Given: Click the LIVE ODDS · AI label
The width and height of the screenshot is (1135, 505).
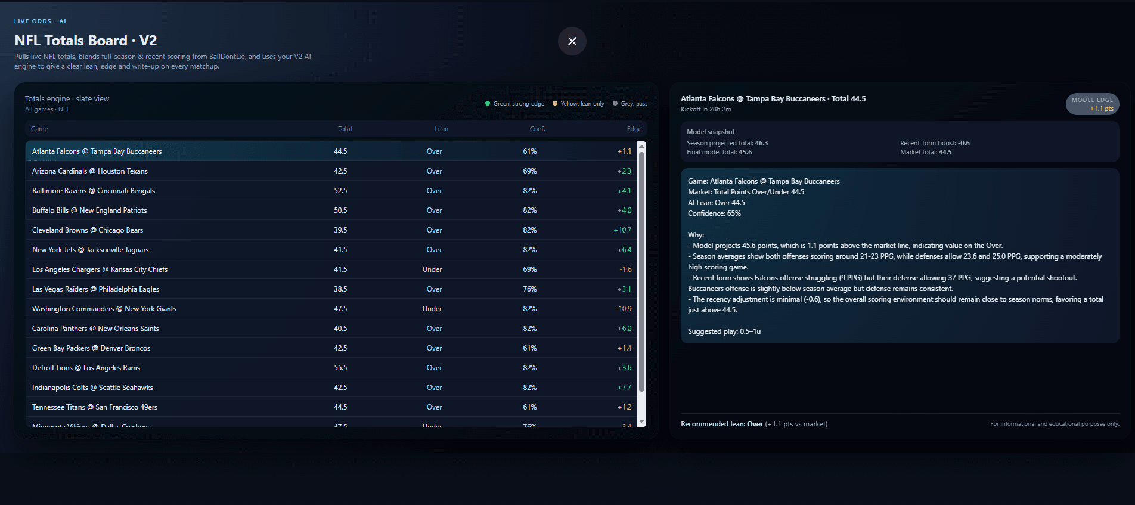Looking at the screenshot, I should [x=40, y=21].
